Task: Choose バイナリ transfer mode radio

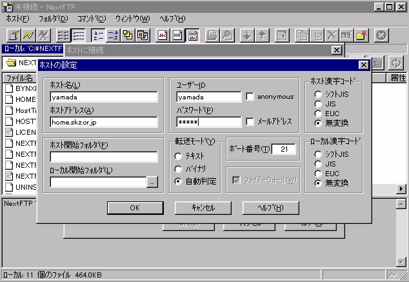Action: tap(178, 169)
